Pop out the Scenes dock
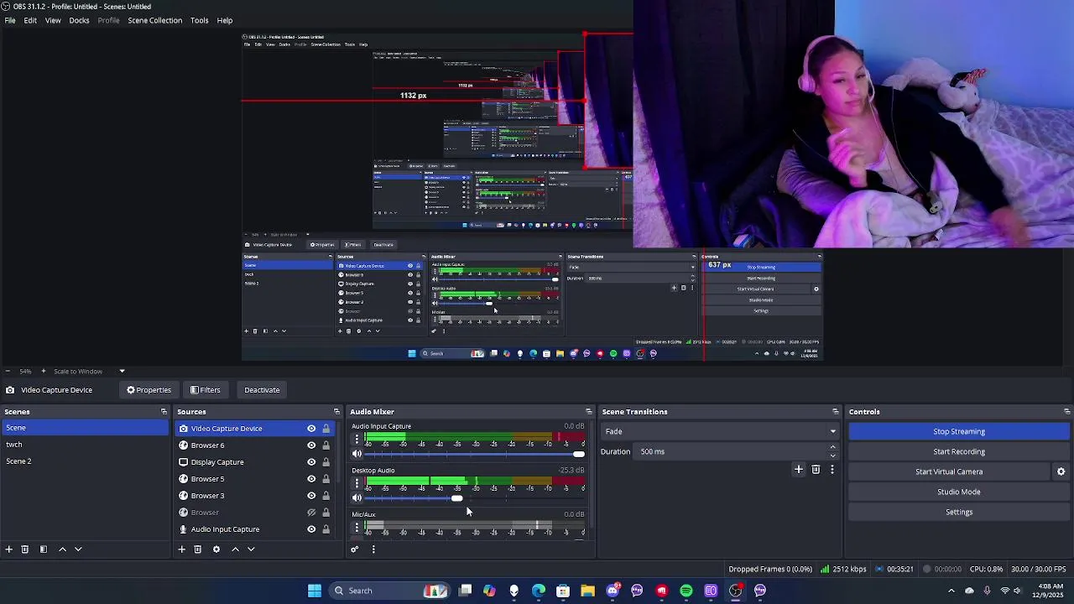 tap(164, 412)
